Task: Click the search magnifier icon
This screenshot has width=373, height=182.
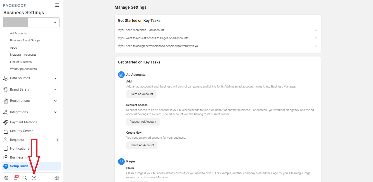Action: click(25, 178)
